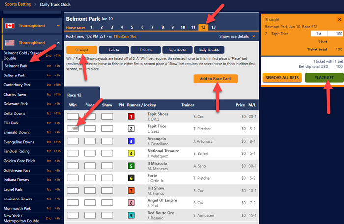Click Win field for Tapit Shoes
The height and width of the screenshot is (224, 344).
pyautogui.click(x=73, y=116)
